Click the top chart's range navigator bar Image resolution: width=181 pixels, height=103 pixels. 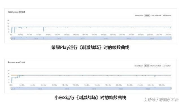91,38
